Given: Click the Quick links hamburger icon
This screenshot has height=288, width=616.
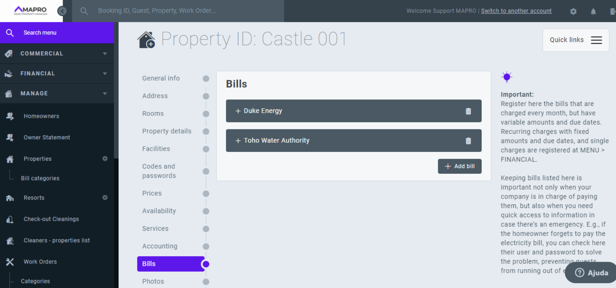Looking at the screenshot, I should [596, 40].
